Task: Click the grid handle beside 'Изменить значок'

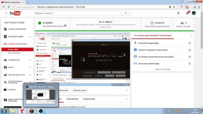Action: pos(127,90)
